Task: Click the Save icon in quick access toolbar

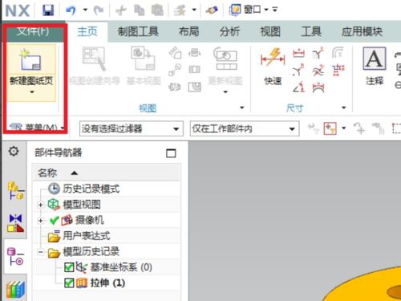Action: pos(48,10)
